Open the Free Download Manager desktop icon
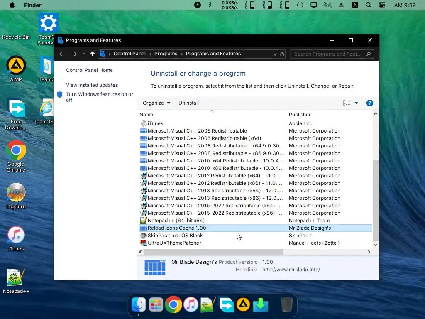Viewport: 425px width, 319px height. point(16,114)
